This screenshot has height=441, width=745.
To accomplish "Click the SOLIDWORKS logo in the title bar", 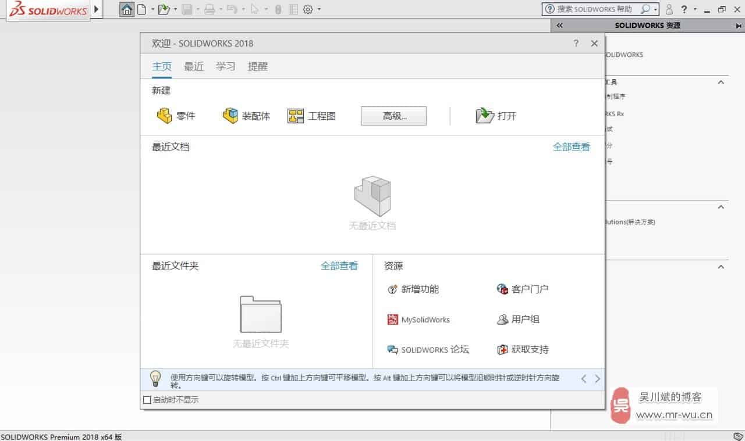I will click(x=48, y=10).
